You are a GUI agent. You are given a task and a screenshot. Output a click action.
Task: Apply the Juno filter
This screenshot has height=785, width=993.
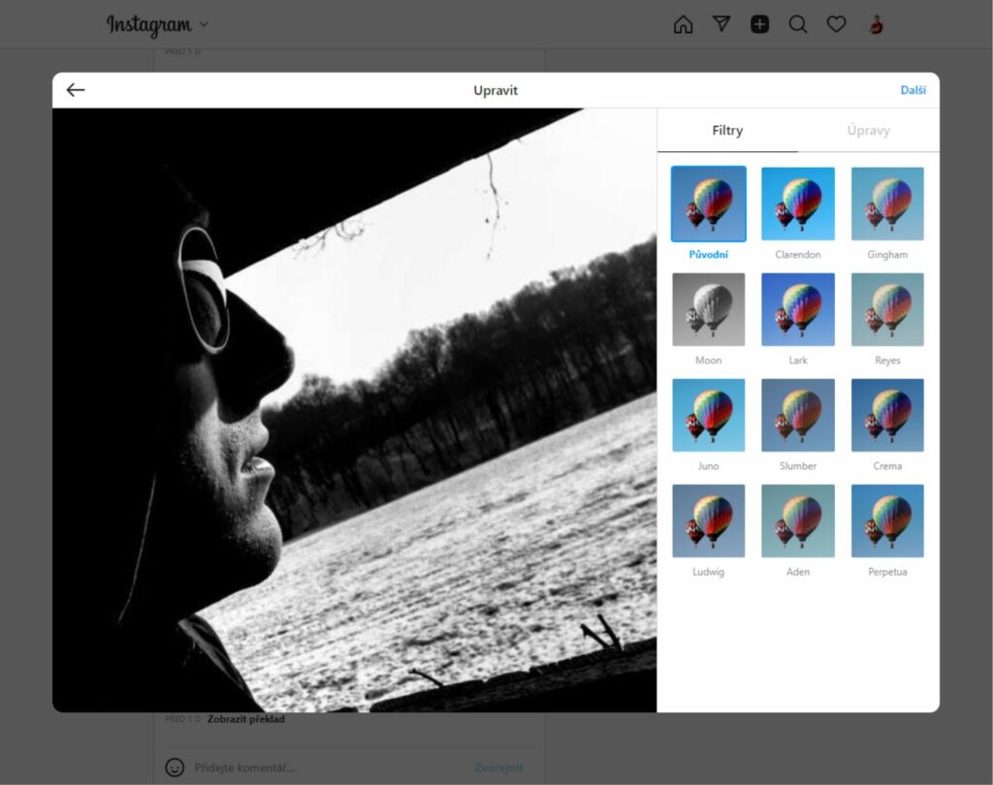[708, 416]
